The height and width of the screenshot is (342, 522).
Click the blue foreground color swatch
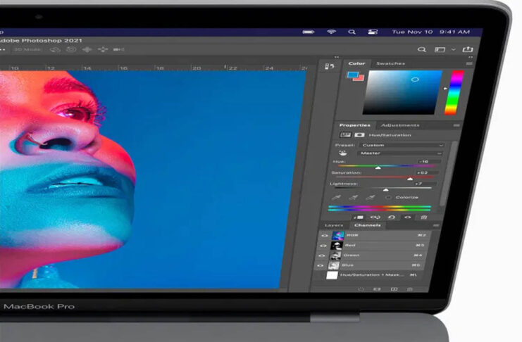(x=352, y=75)
